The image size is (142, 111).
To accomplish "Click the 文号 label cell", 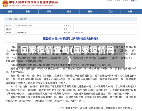I will [x=68, y=29].
